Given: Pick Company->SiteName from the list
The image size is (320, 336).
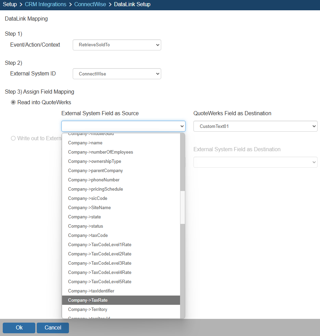Looking at the screenshot, I should [x=89, y=207].
